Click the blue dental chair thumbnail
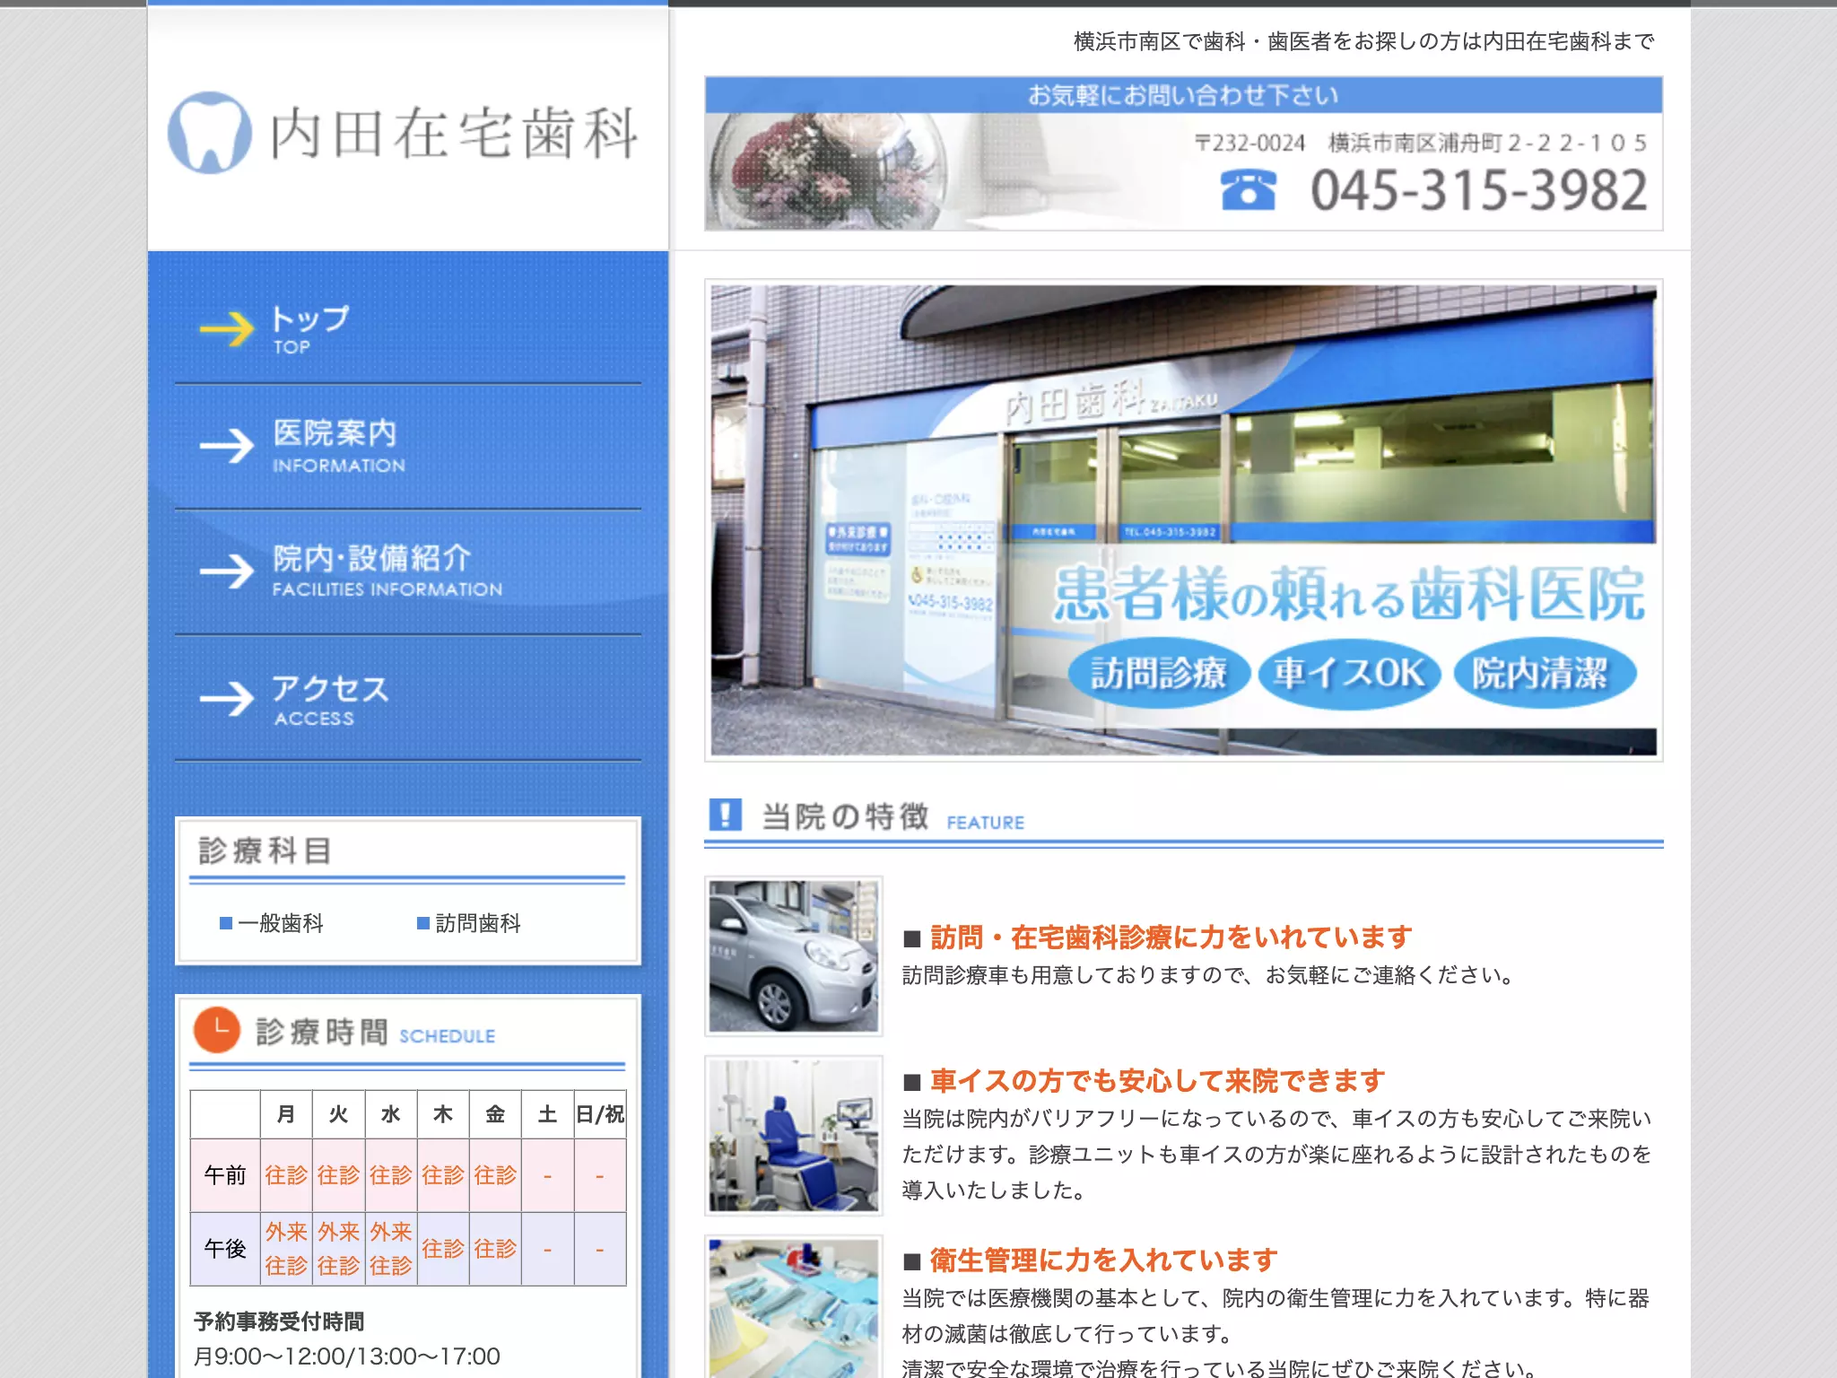 [794, 1136]
